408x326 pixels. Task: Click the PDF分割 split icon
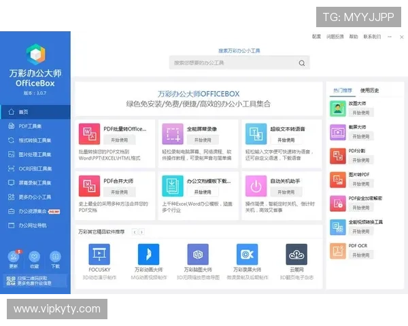(338, 156)
